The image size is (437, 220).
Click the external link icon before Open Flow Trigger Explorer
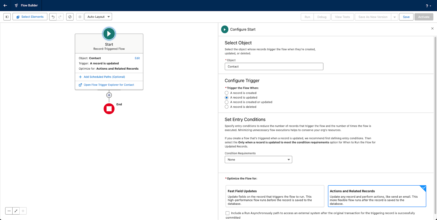point(80,85)
